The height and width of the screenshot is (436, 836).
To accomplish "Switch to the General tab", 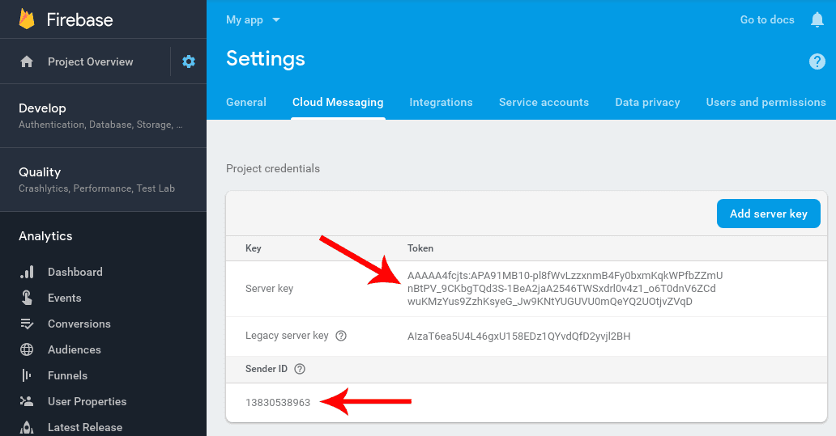I will (x=246, y=102).
